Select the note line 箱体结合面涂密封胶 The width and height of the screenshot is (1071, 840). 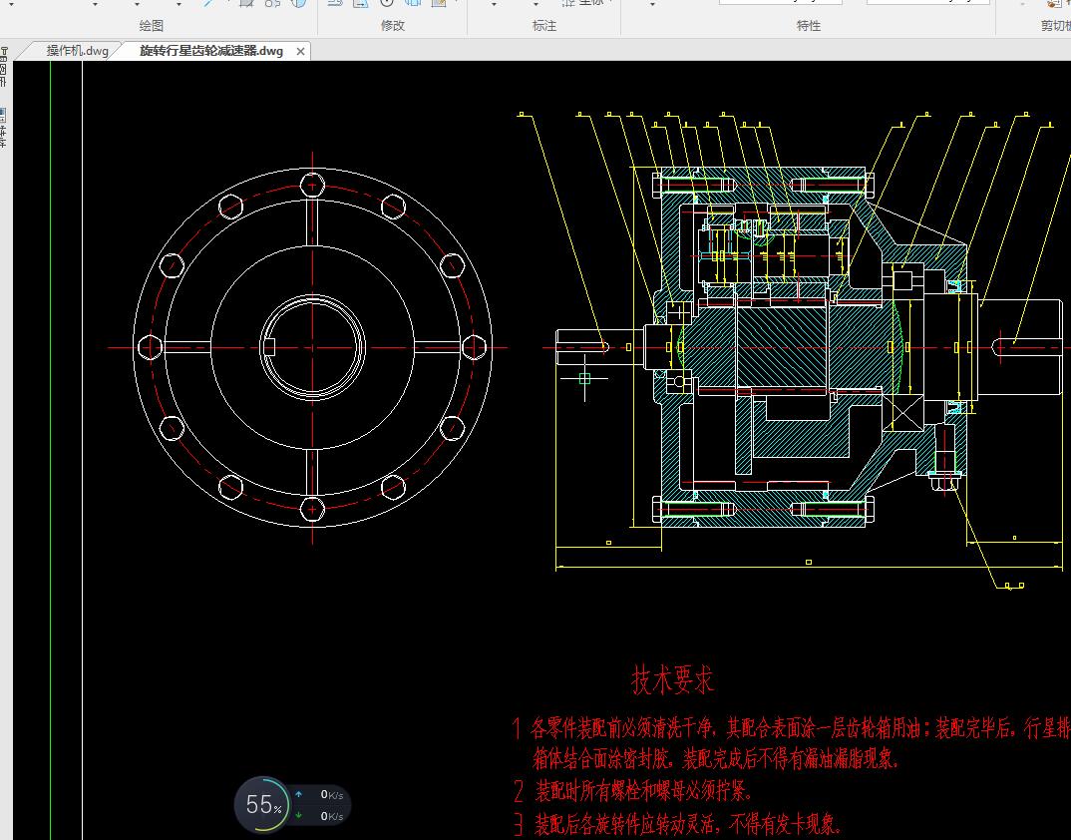pos(715,758)
